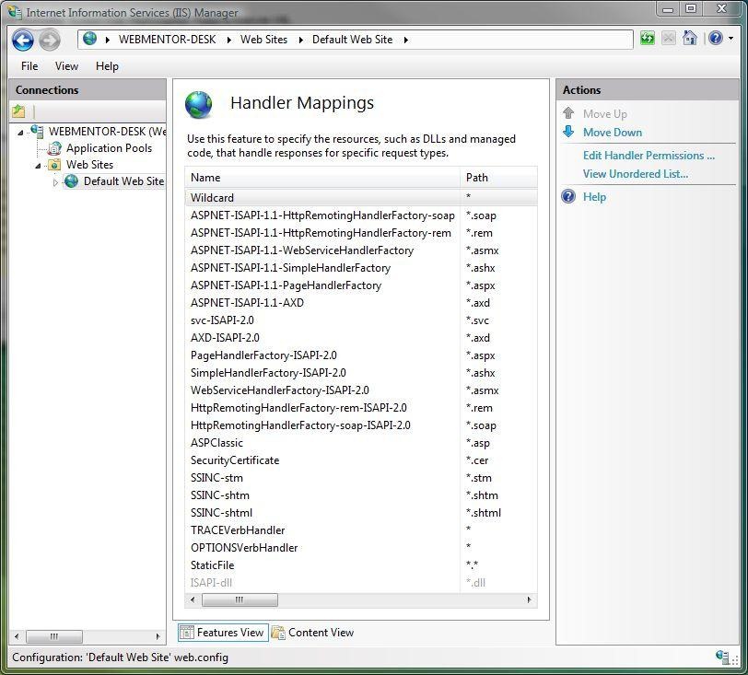Select the Web Sites node in the tree
The width and height of the screenshot is (748, 675).
[x=89, y=165]
